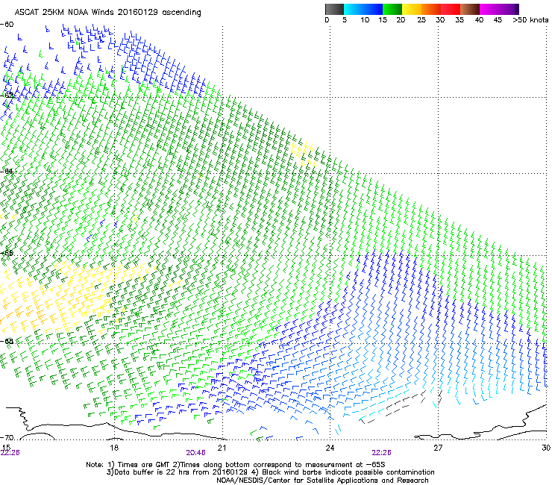This screenshot has height=485, width=552.
Task: Click the purple 22:26 time near longitude 24
Action: point(382,453)
